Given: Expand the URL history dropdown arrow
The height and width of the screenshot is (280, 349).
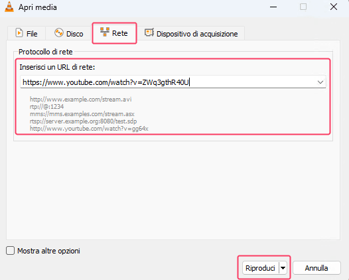Looking at the screenshot, I should click(320, 82).
